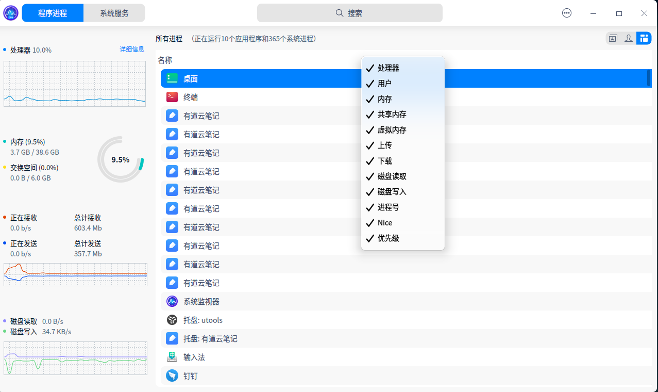The height and width of the screenshot is (392, 658).
Task: Click the utools tray icon
Action: [x=172, y=320]
